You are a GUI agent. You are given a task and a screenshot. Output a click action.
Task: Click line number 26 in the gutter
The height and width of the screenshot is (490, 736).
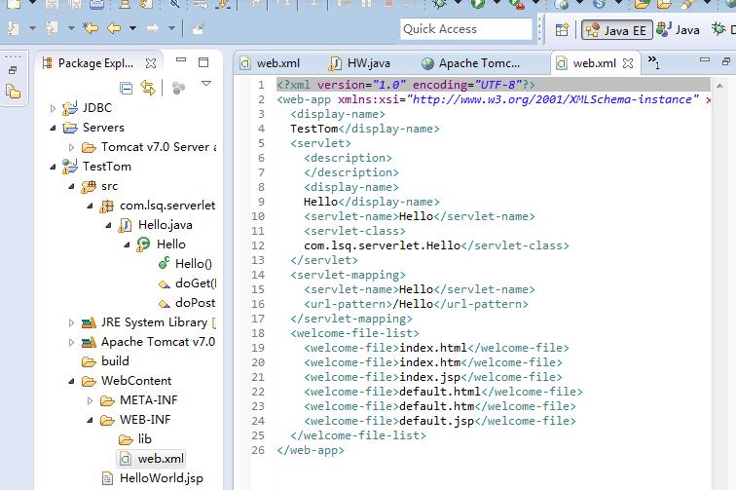258,450
